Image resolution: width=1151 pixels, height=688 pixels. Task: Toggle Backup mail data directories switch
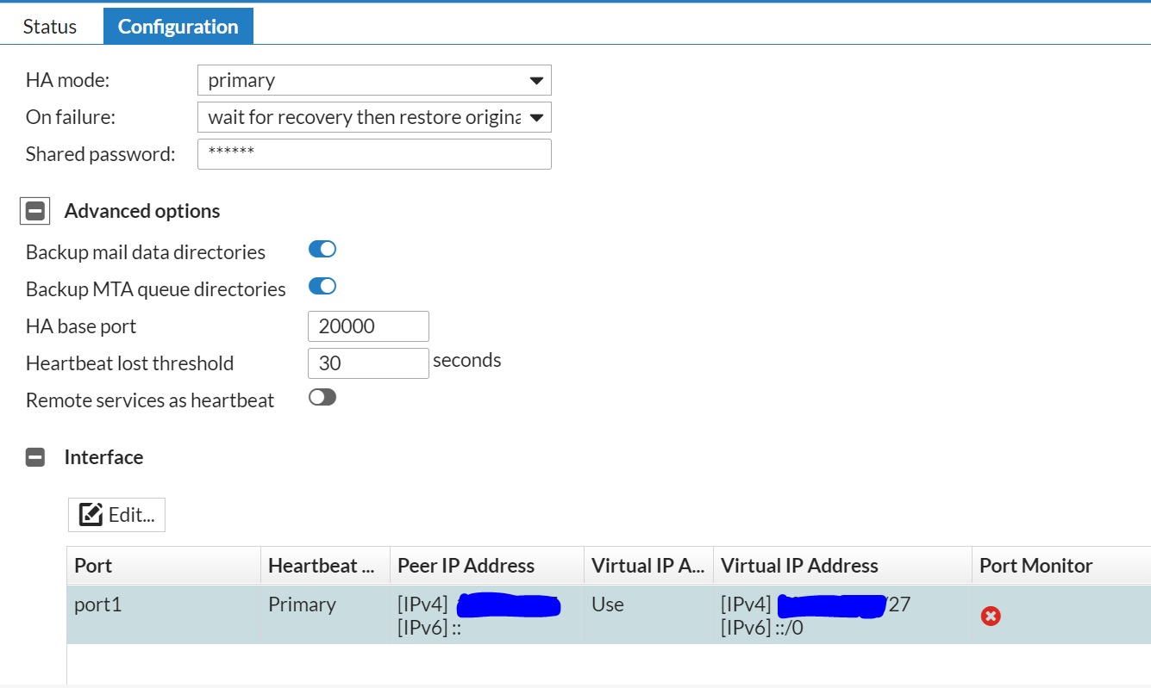322,250
